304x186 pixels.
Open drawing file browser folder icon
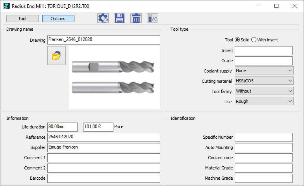(x=56, y=56)
